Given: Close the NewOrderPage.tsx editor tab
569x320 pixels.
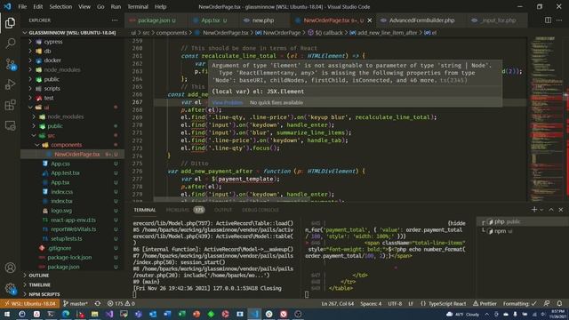Looking at the screenshot, I should click(370, 20).
